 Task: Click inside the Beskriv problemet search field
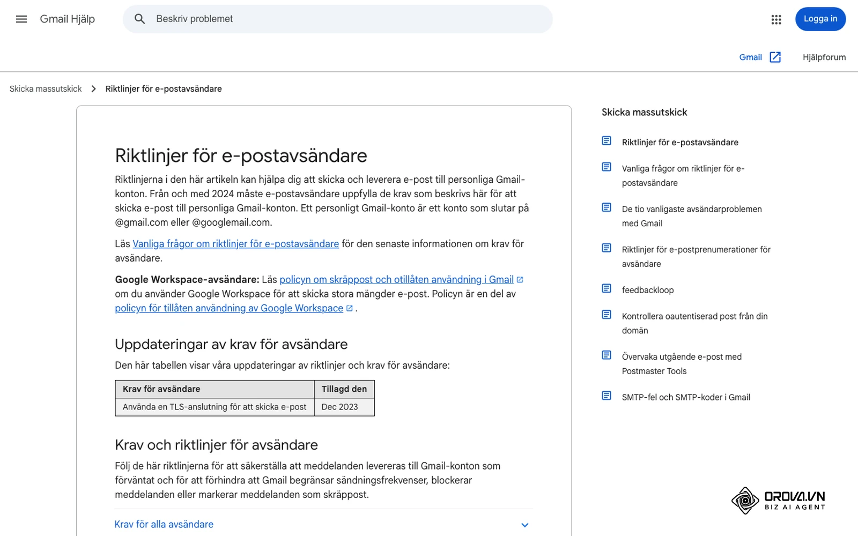338,19
